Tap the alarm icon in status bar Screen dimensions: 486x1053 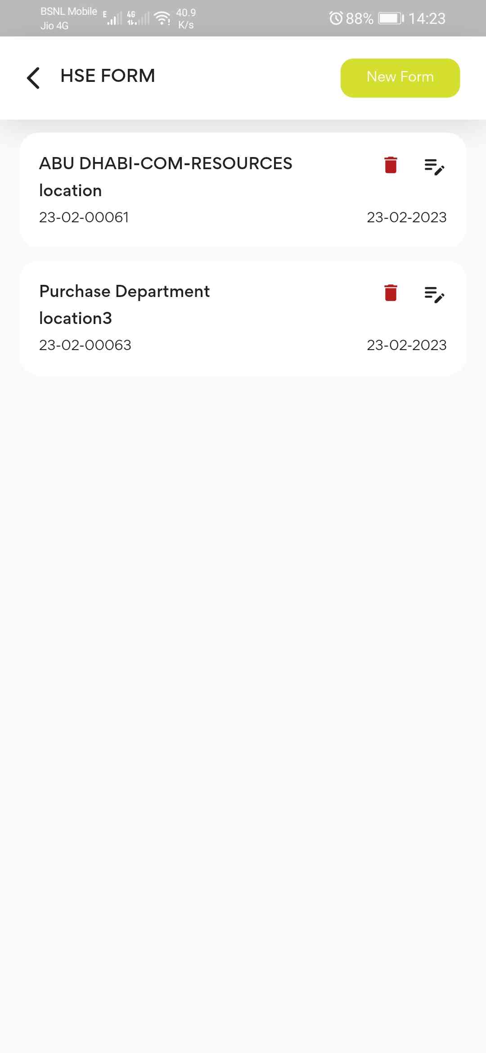tap(336, 18)
